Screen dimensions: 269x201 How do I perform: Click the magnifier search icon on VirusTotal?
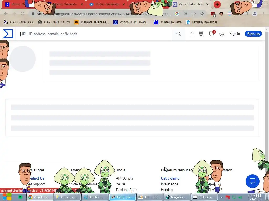(x=178, y=34)
